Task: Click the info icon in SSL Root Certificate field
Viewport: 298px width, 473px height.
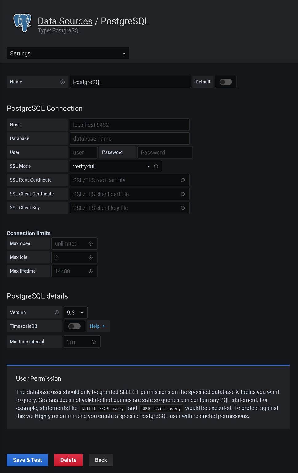Action: coord(183,180)
